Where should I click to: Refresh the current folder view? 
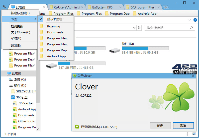click(139, 28)
